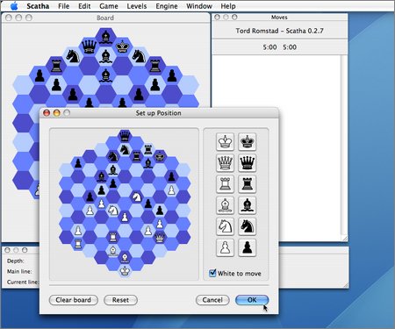Click the black king on the Board window

122,46
